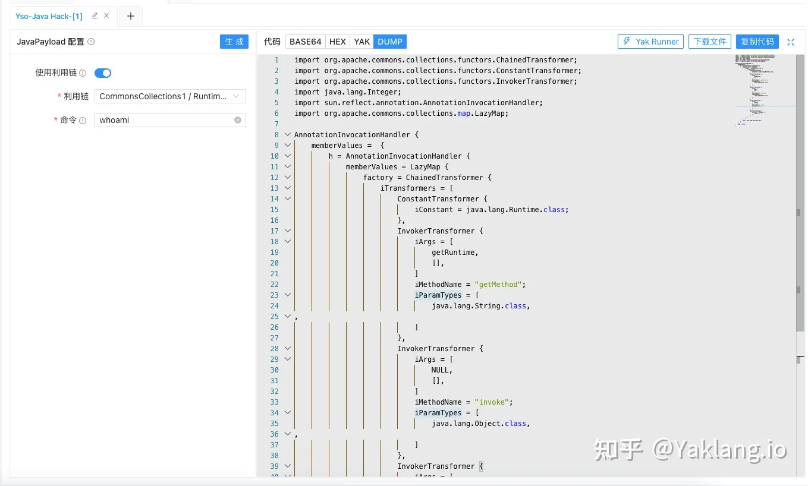Click the 生成 button
The width and height of the screenshot is (808, 486).
pyautogui.click(x=234, y=42)
